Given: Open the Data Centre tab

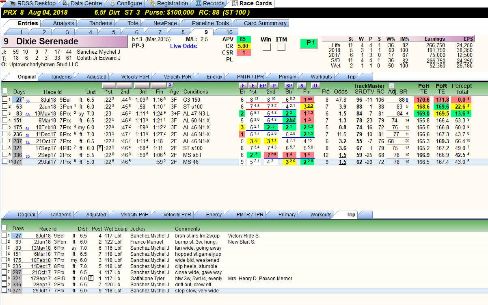Looking at the screenshot, I should point(82,3).
